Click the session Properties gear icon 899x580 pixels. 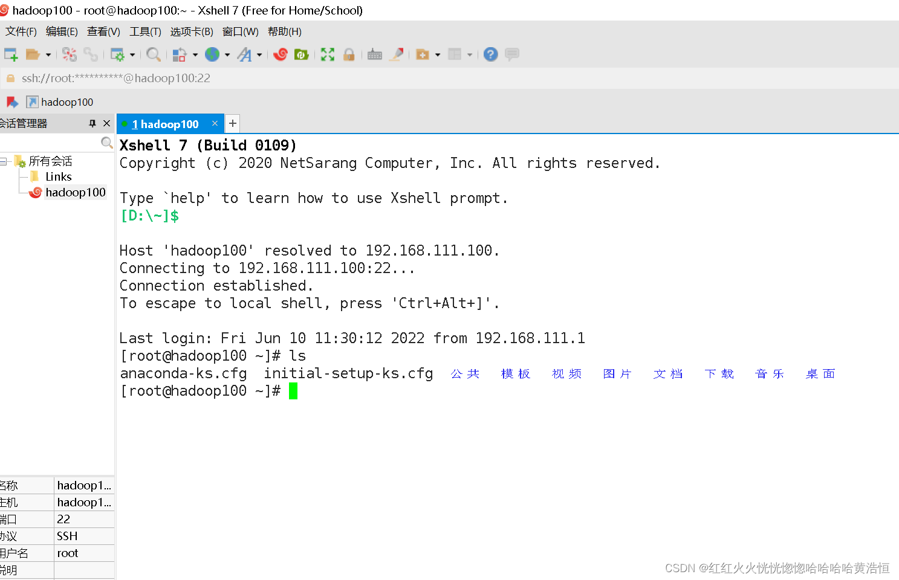[117, 54]
